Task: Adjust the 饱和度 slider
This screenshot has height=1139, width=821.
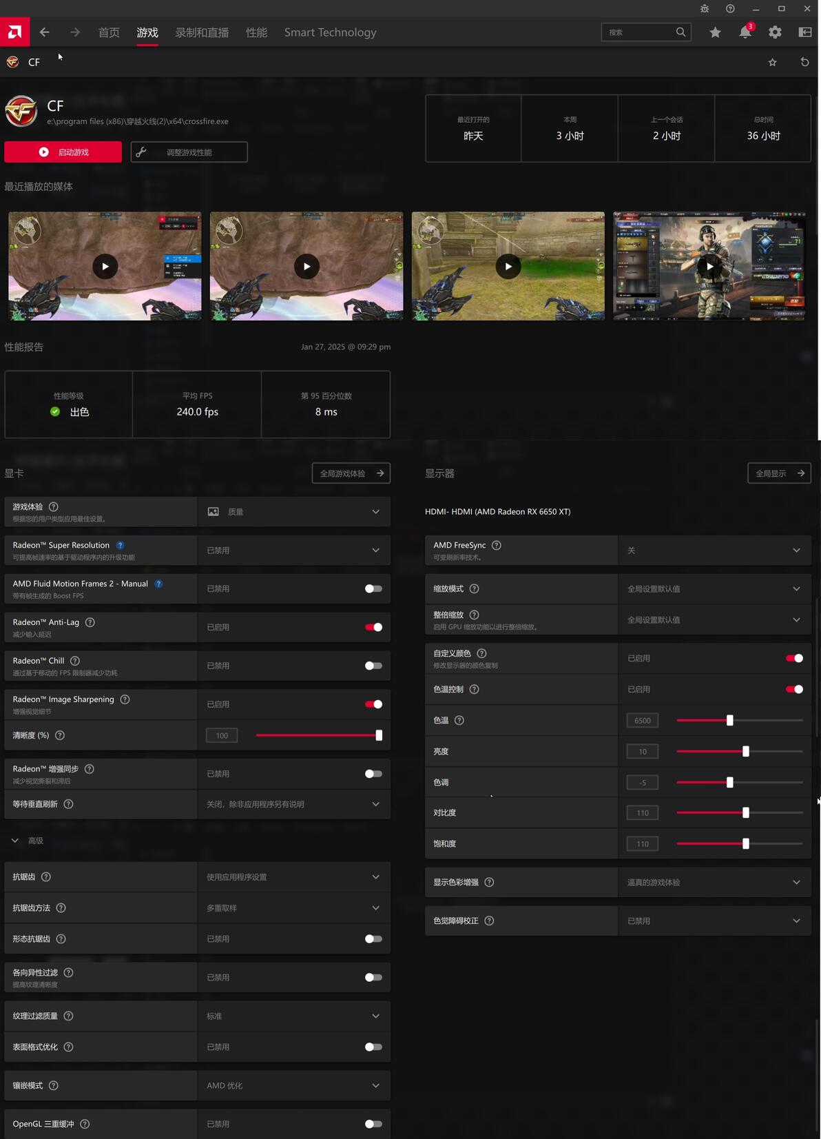Action: (740, 843)
